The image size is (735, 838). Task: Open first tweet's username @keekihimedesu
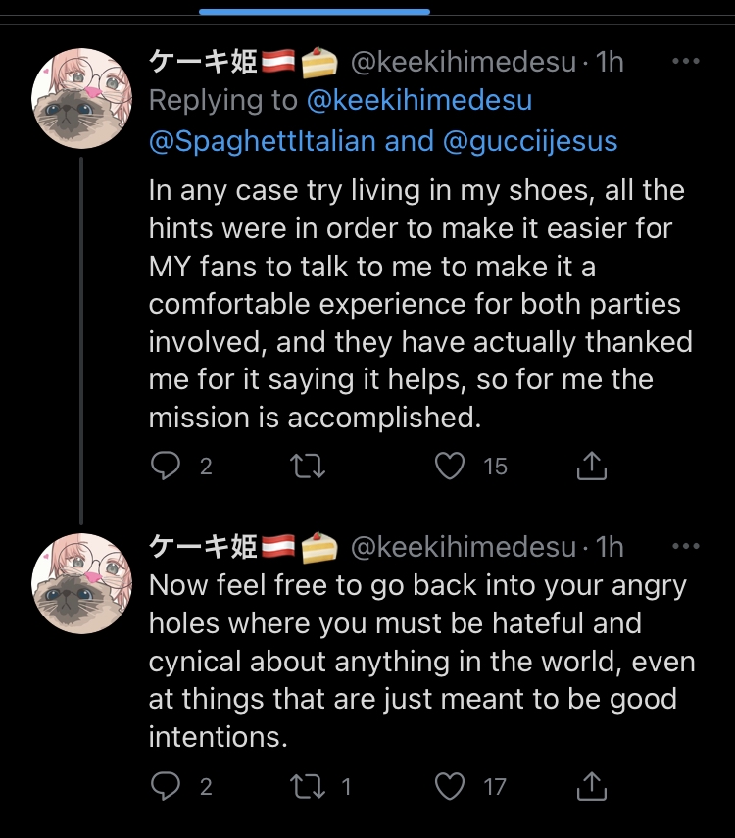(463, 62)
